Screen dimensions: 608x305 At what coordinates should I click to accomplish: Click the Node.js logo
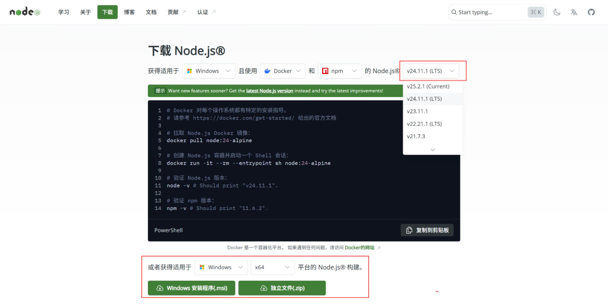25,12
